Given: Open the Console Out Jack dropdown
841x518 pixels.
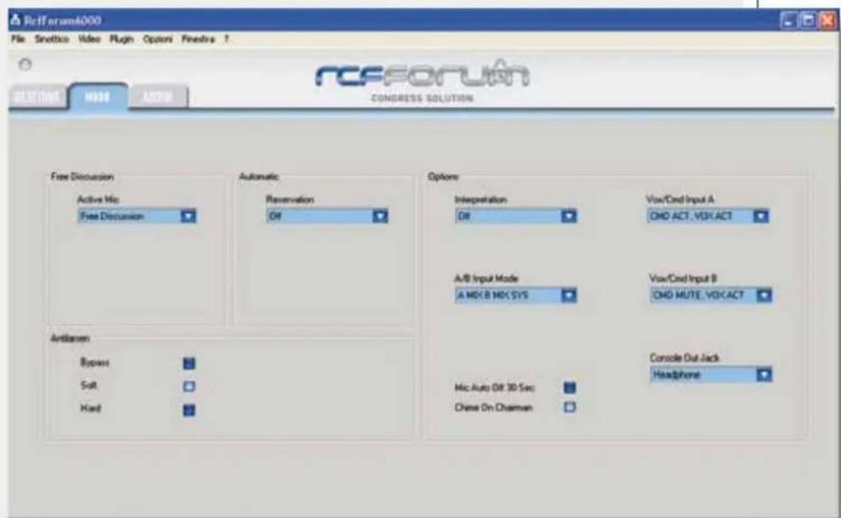Looking at the screenshot, I should [710, 374].
